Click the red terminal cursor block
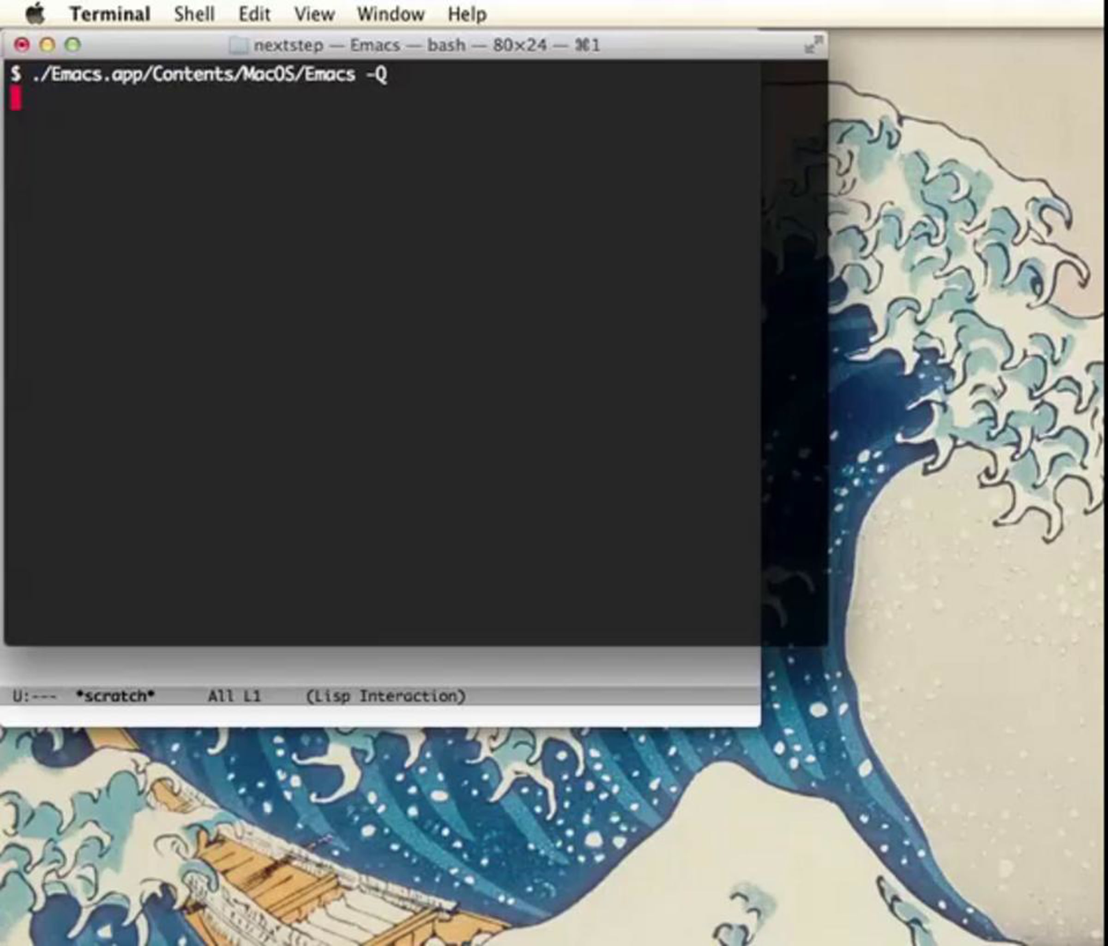Image resolution: width=1108 pixels, height=946 pixels. pos(16,98)
